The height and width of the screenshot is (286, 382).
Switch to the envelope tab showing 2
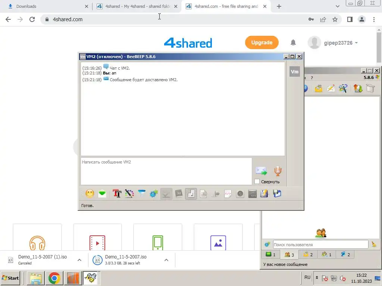coord(308,254)
